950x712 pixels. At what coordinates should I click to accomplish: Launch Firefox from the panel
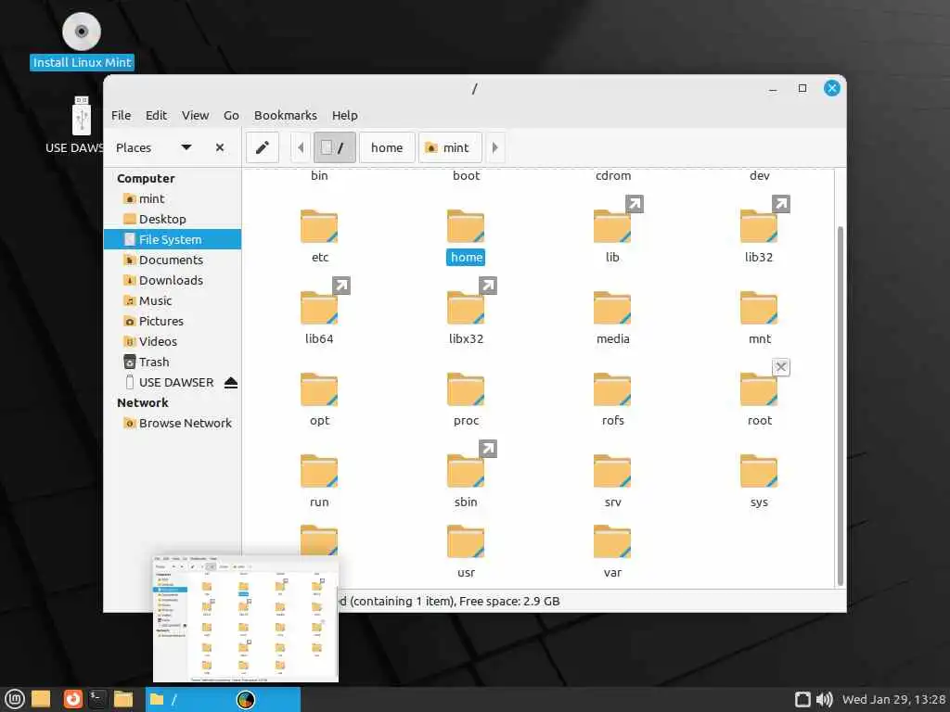click(72, 699)
